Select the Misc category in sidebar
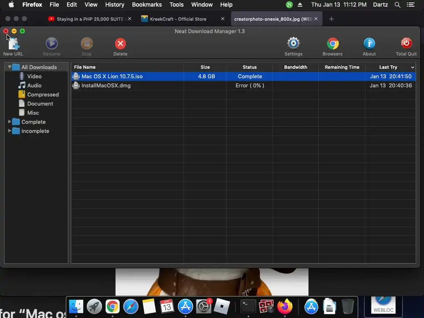424x318 pixels. tap(33, 113)
